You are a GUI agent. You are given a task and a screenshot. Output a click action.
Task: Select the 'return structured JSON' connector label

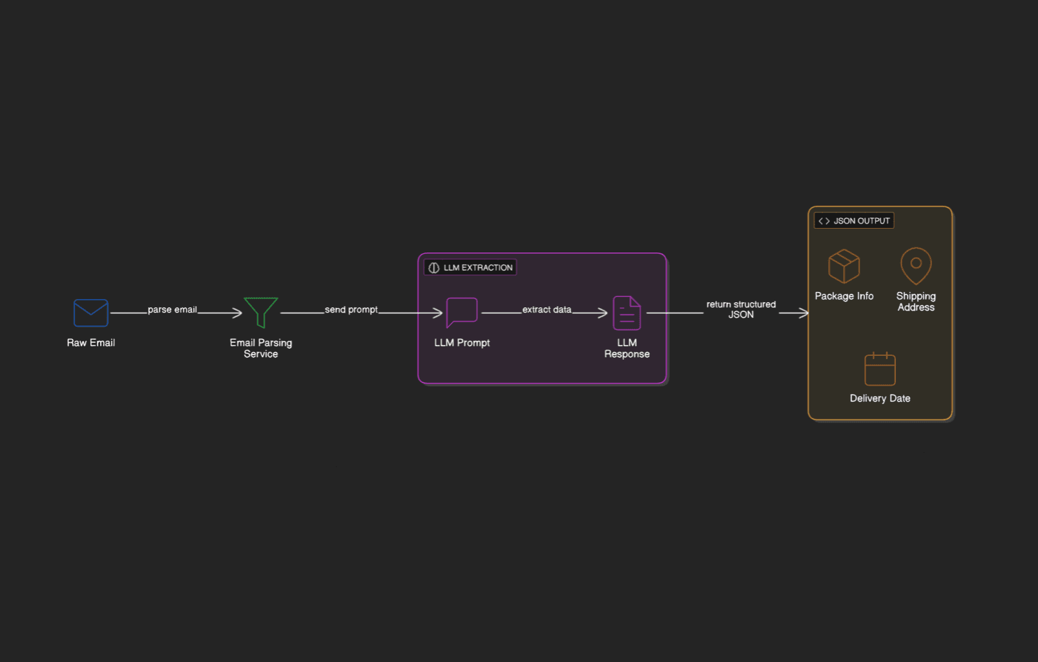pyautogui.click(x=741, y=309)
